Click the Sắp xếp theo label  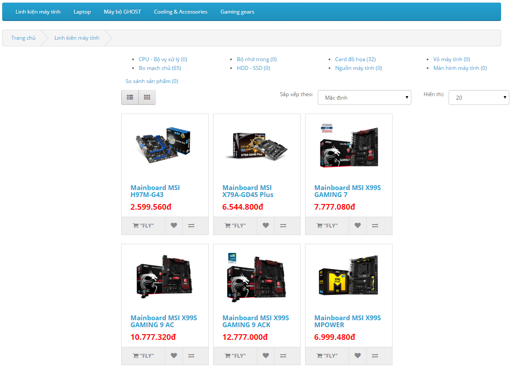[297, 94]
